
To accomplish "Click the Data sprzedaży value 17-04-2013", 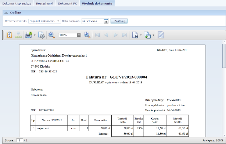I will [x=173, y=100].
